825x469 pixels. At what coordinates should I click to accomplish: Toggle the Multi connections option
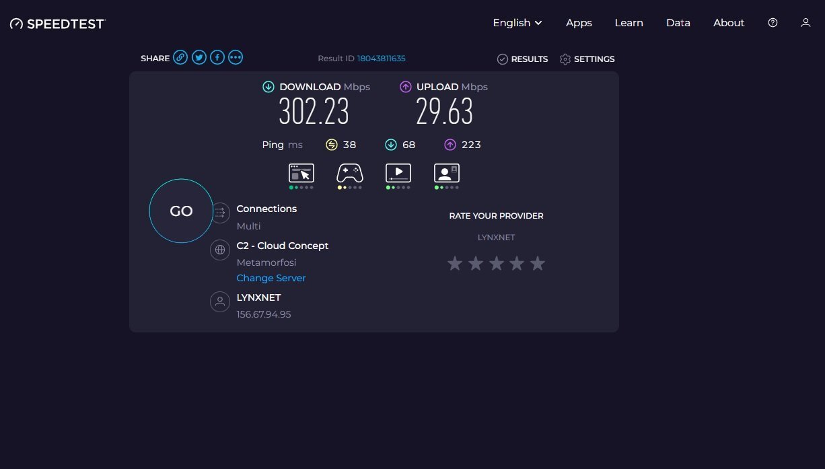point(248,226)
